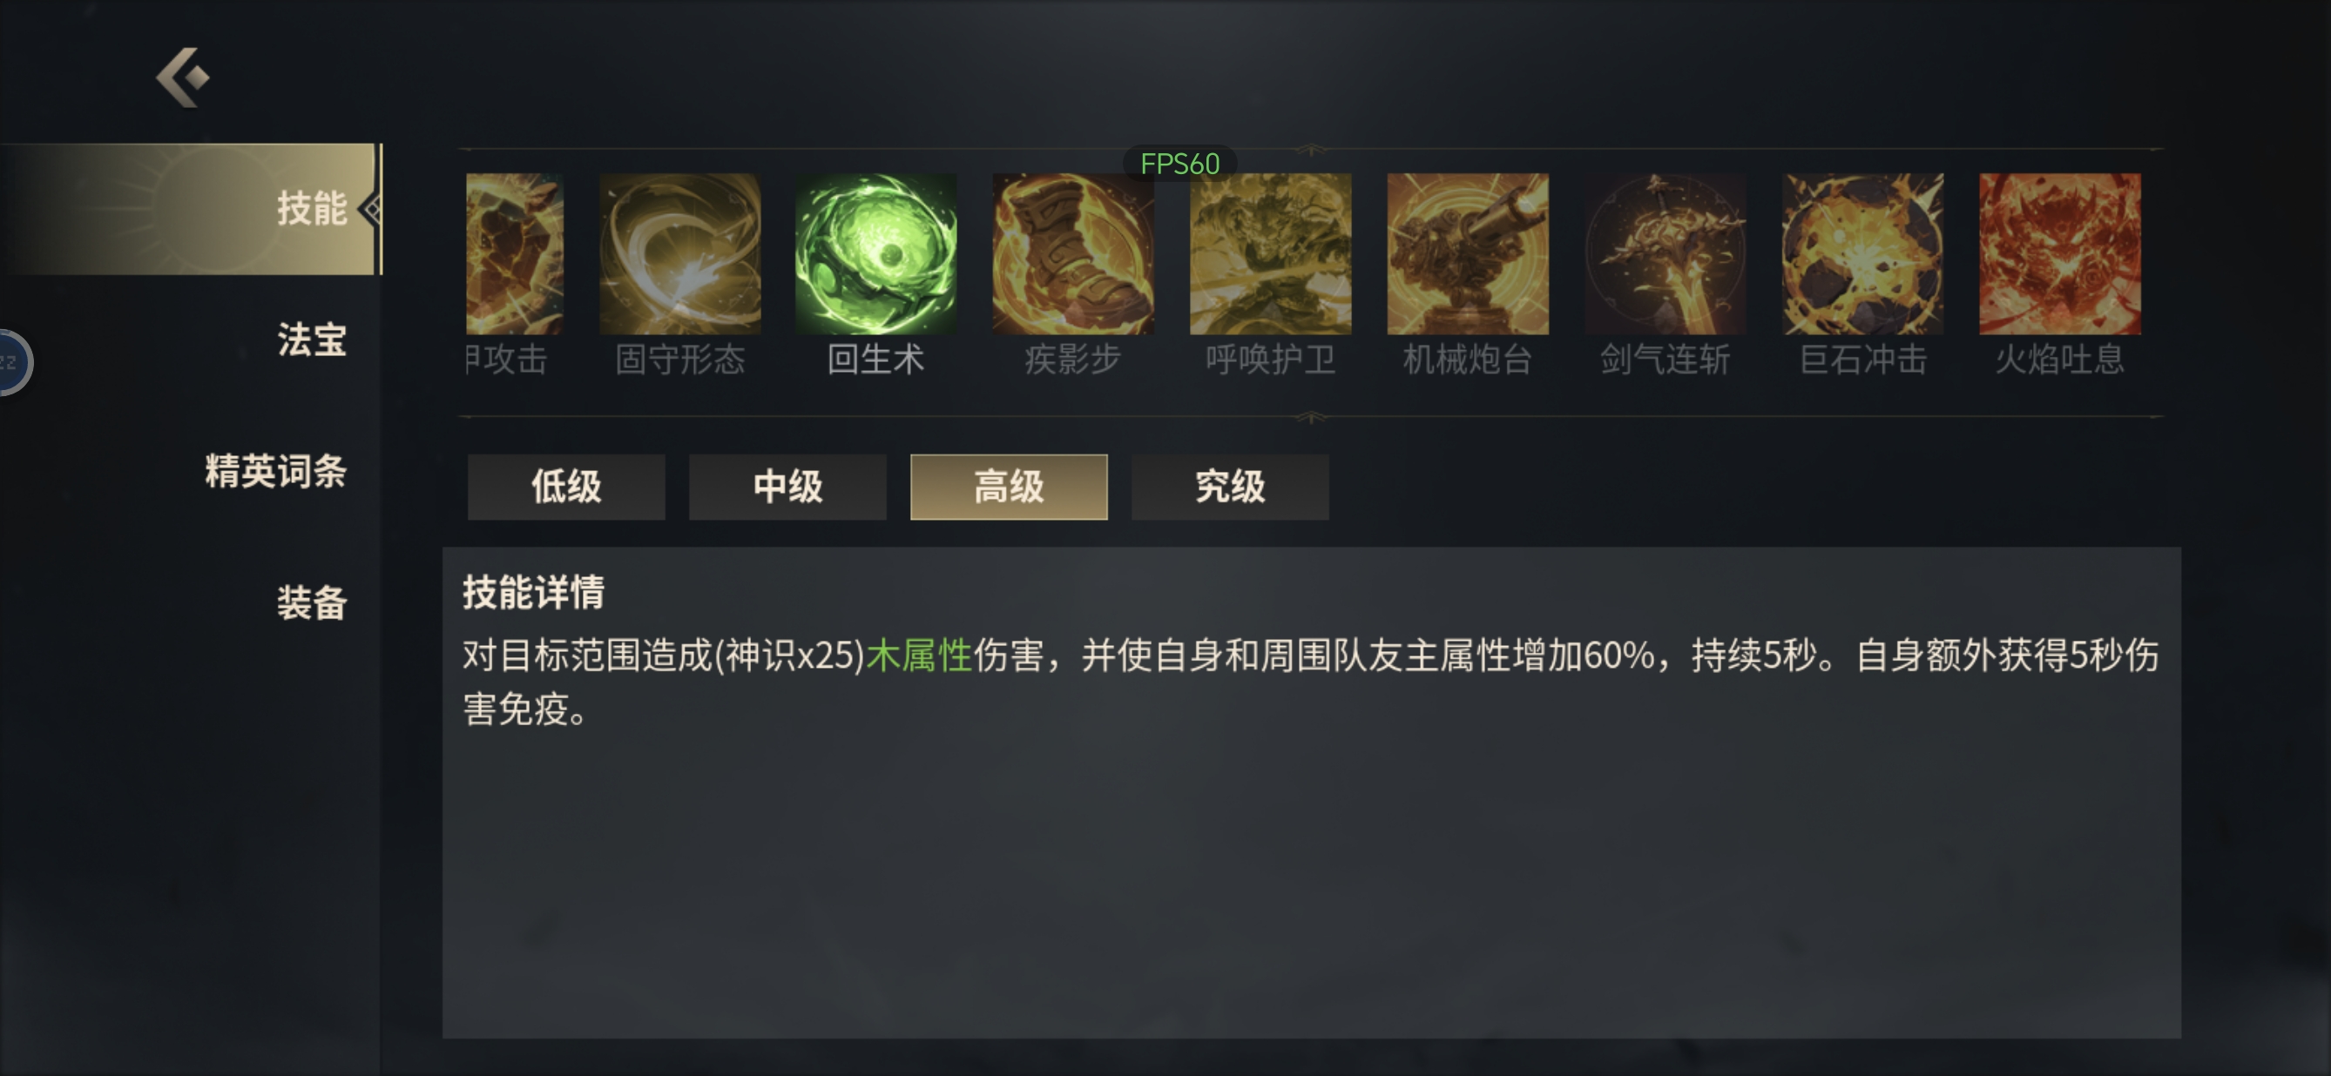The image size is (2331, 1076).
Task: Pick the 呼唤护卫 skill icon
Action: point(1269,254)
